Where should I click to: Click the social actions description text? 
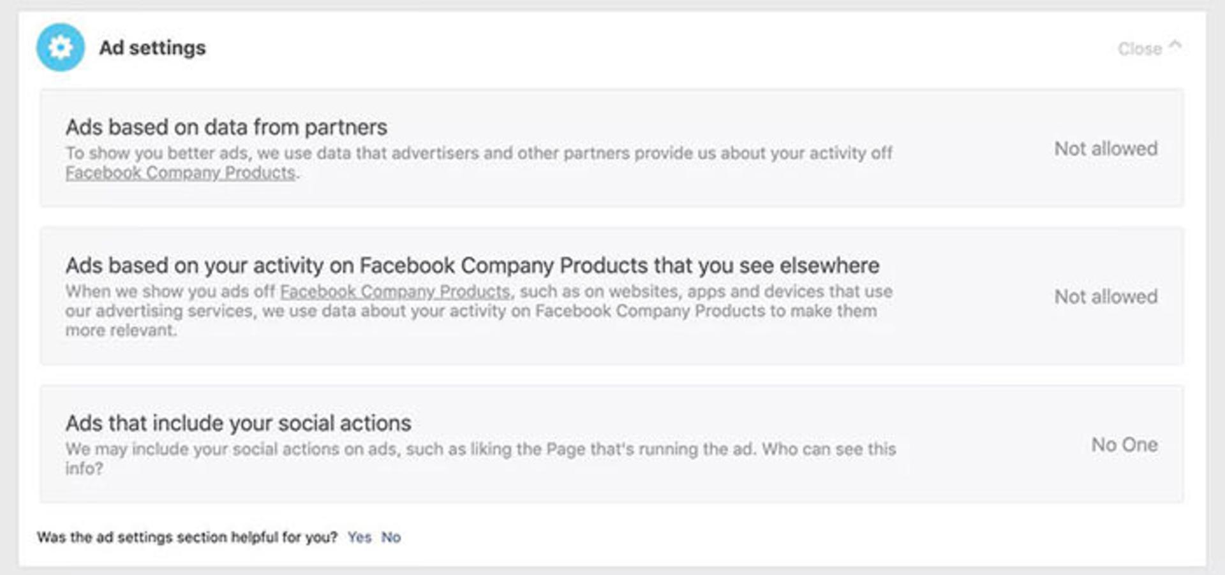pyautogui.click(x=480, y=458)
